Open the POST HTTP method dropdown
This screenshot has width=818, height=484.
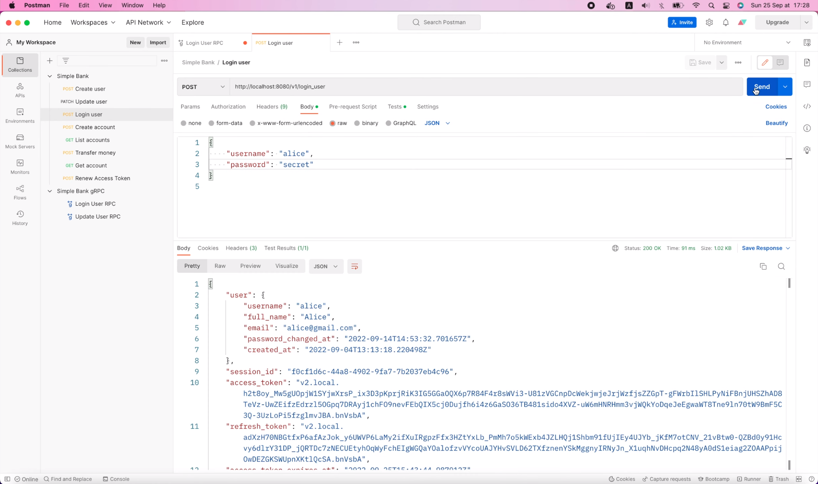[x=204, y=87]
